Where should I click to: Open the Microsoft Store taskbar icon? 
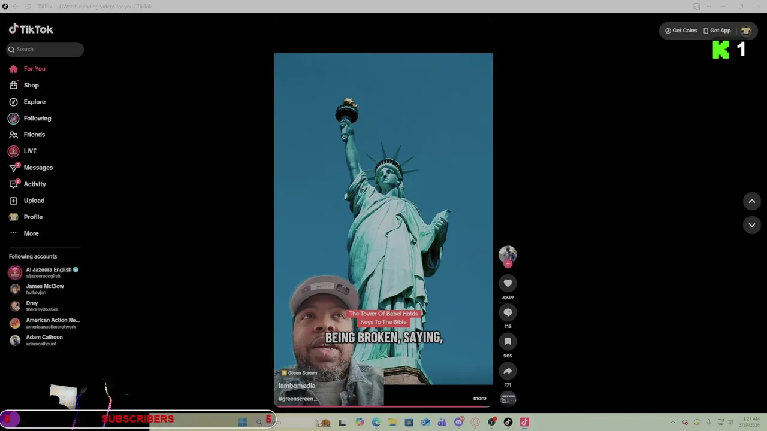[409, 422]
